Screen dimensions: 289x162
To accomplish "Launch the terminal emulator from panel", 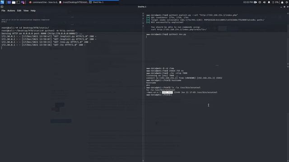I will click(18, 2).
